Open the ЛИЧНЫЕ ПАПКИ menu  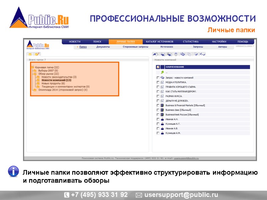[x=126, y=41]
